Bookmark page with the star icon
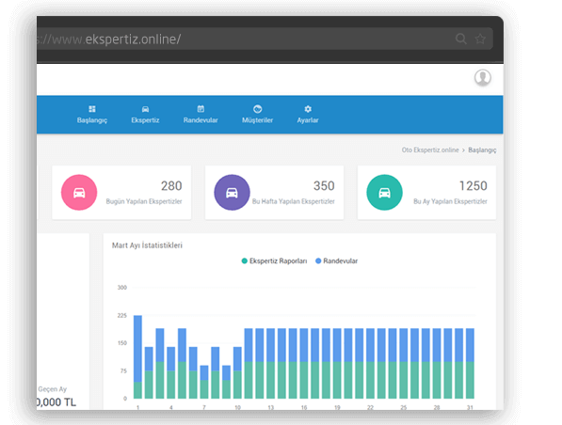562x425 pixels. [x=480, y=39]
